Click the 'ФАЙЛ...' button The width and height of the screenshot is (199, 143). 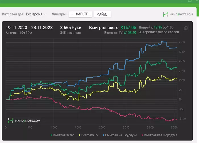click(103, 14)
